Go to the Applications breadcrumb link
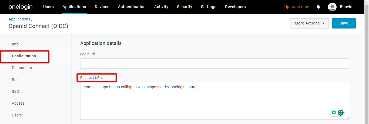Viewport: 369px width, 124px height. (19, 19)
